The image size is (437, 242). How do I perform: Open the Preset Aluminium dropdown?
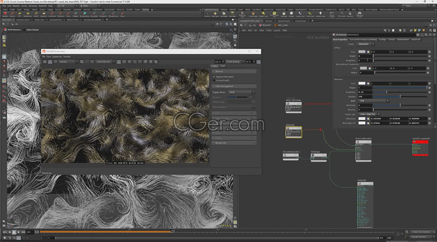365,44
